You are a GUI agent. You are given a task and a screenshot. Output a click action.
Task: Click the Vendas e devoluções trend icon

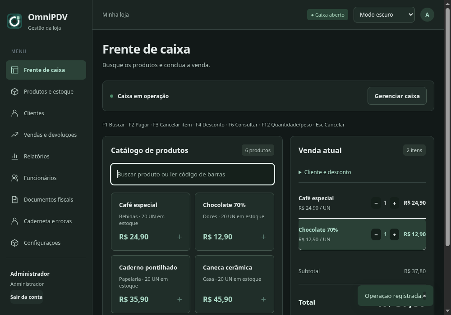pyautogui.click(x=15, y=135)
